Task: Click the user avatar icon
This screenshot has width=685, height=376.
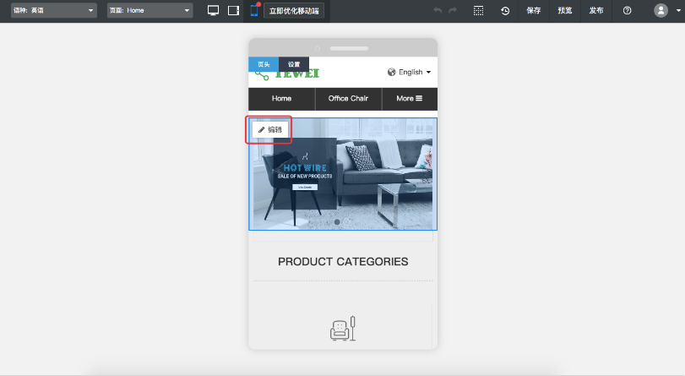Action: (x=661, y=11)
